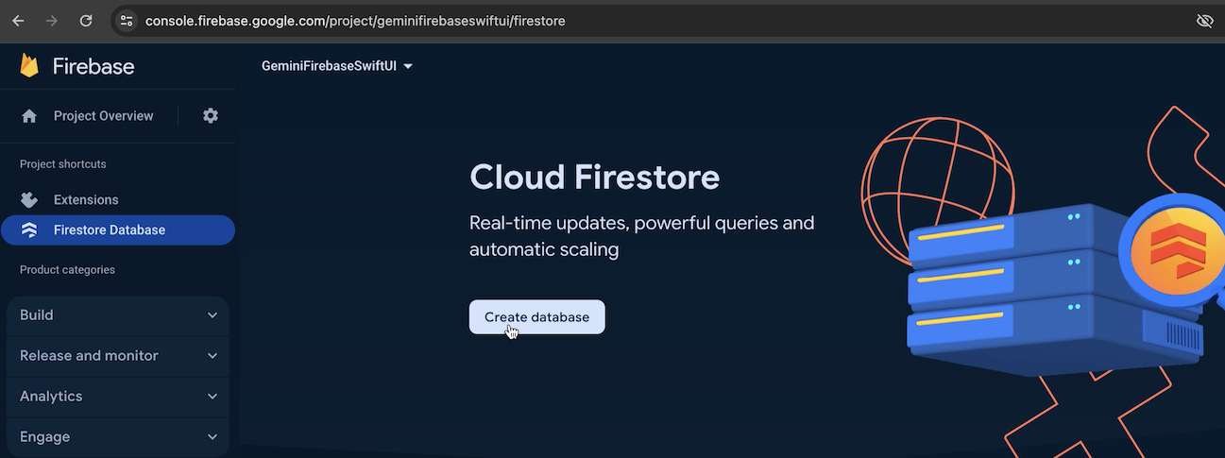The image size is (1225, 458).
Task: Click the Project Overview home icon
Action: click(x=29, y=116)
